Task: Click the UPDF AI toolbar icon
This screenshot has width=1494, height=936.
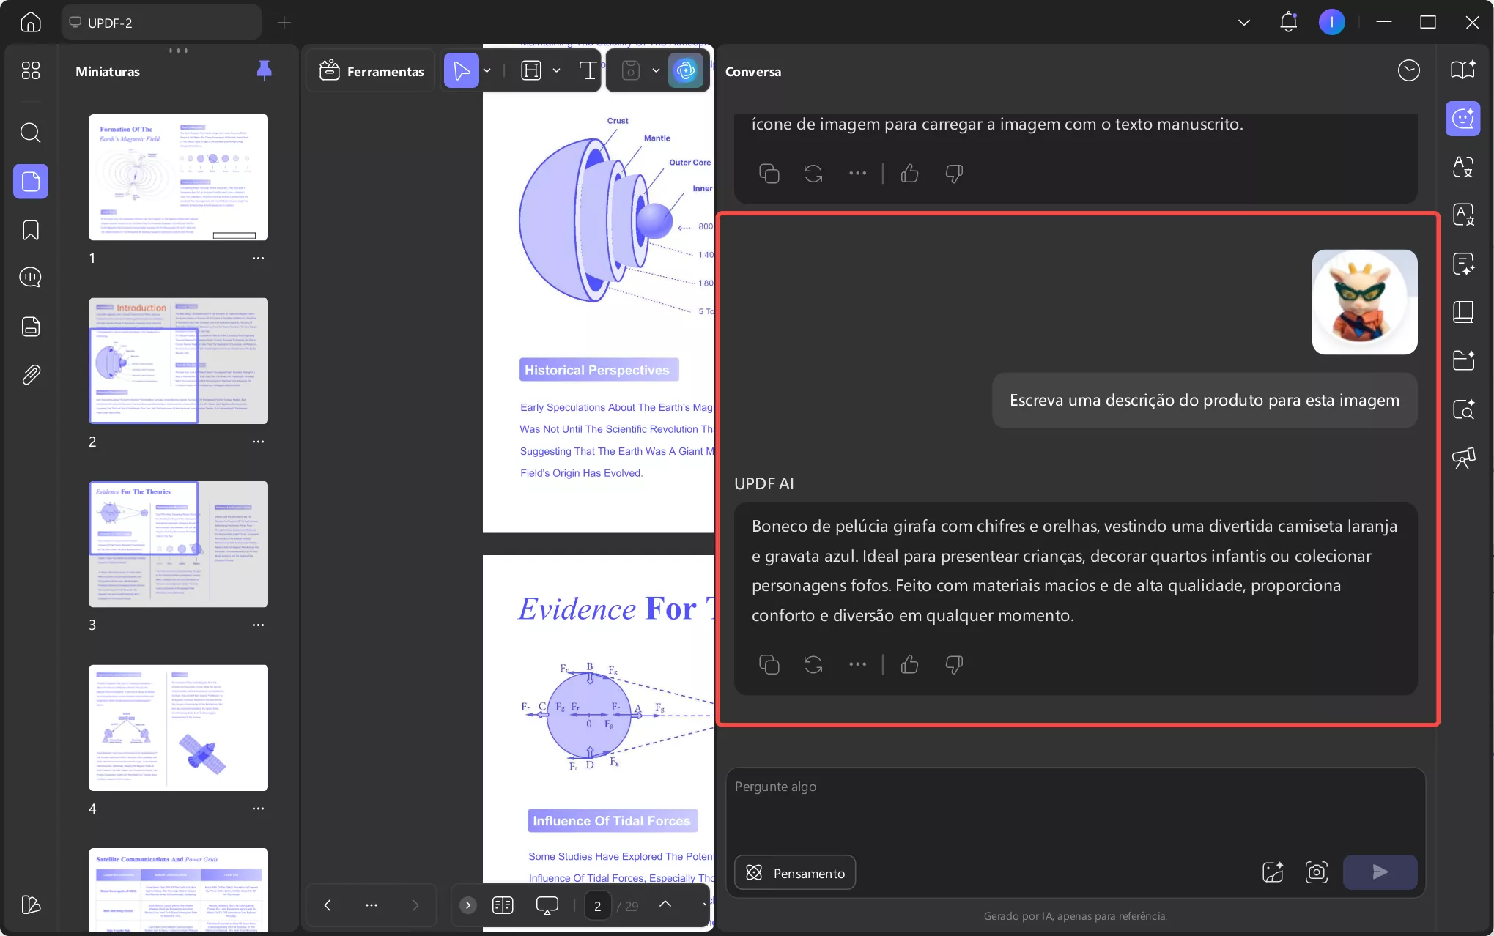Action: pos(685,71)
